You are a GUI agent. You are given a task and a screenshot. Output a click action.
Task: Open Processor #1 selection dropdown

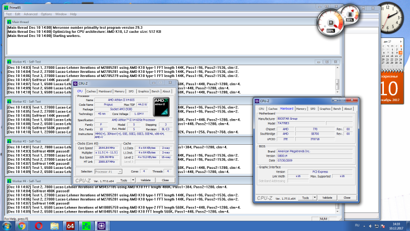[x=108, y=171]
